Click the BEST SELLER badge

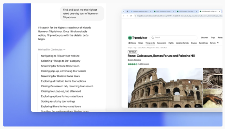[133, 52]
